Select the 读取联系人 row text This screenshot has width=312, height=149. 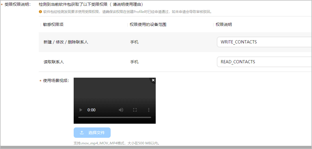[x=54, y=62]
